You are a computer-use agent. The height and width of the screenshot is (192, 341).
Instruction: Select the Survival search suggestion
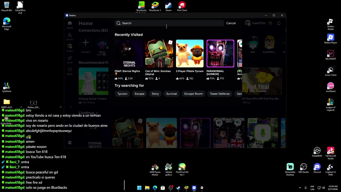172,94
